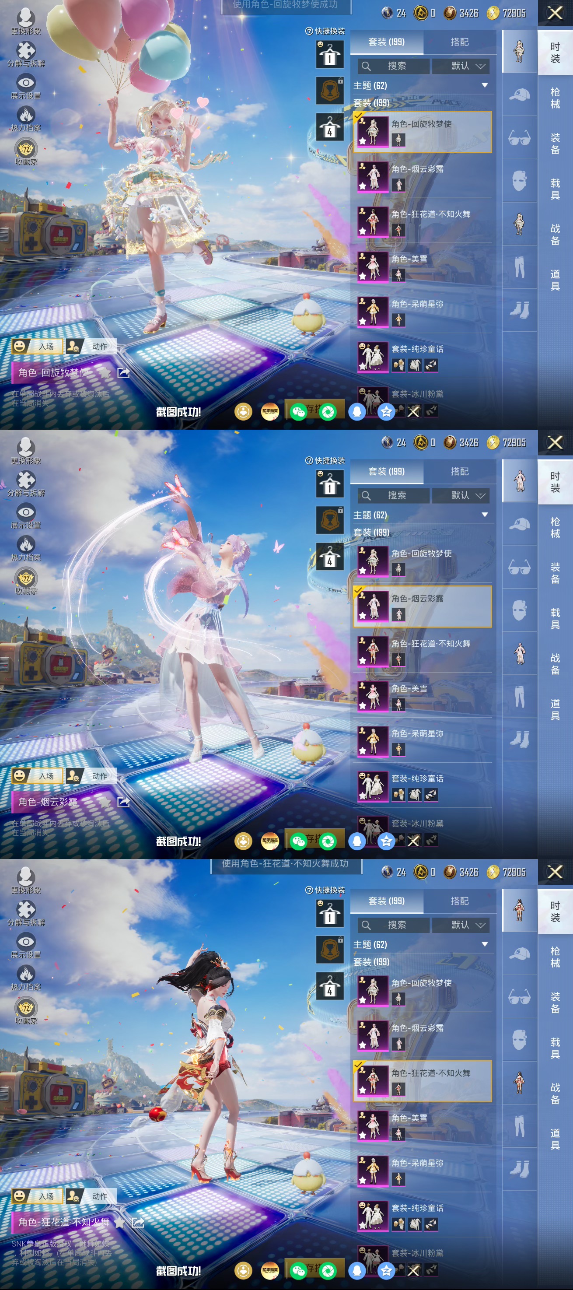
Task: Share 角色-回旋牧梦使 using the share icon
Action: (x=123, y=372)
